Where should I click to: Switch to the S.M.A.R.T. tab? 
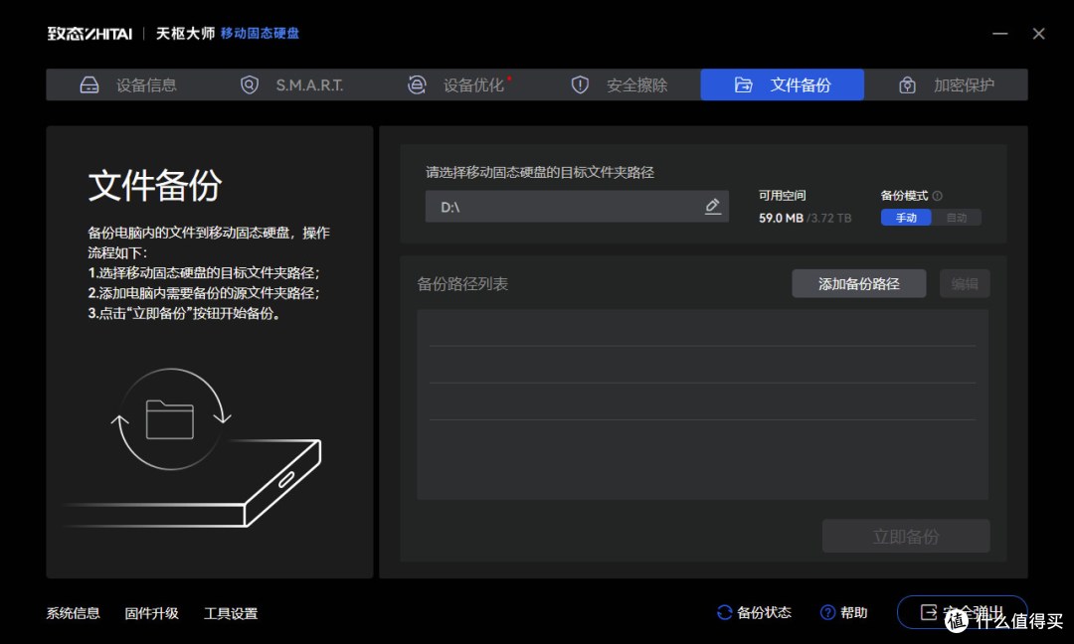point(291,84)
